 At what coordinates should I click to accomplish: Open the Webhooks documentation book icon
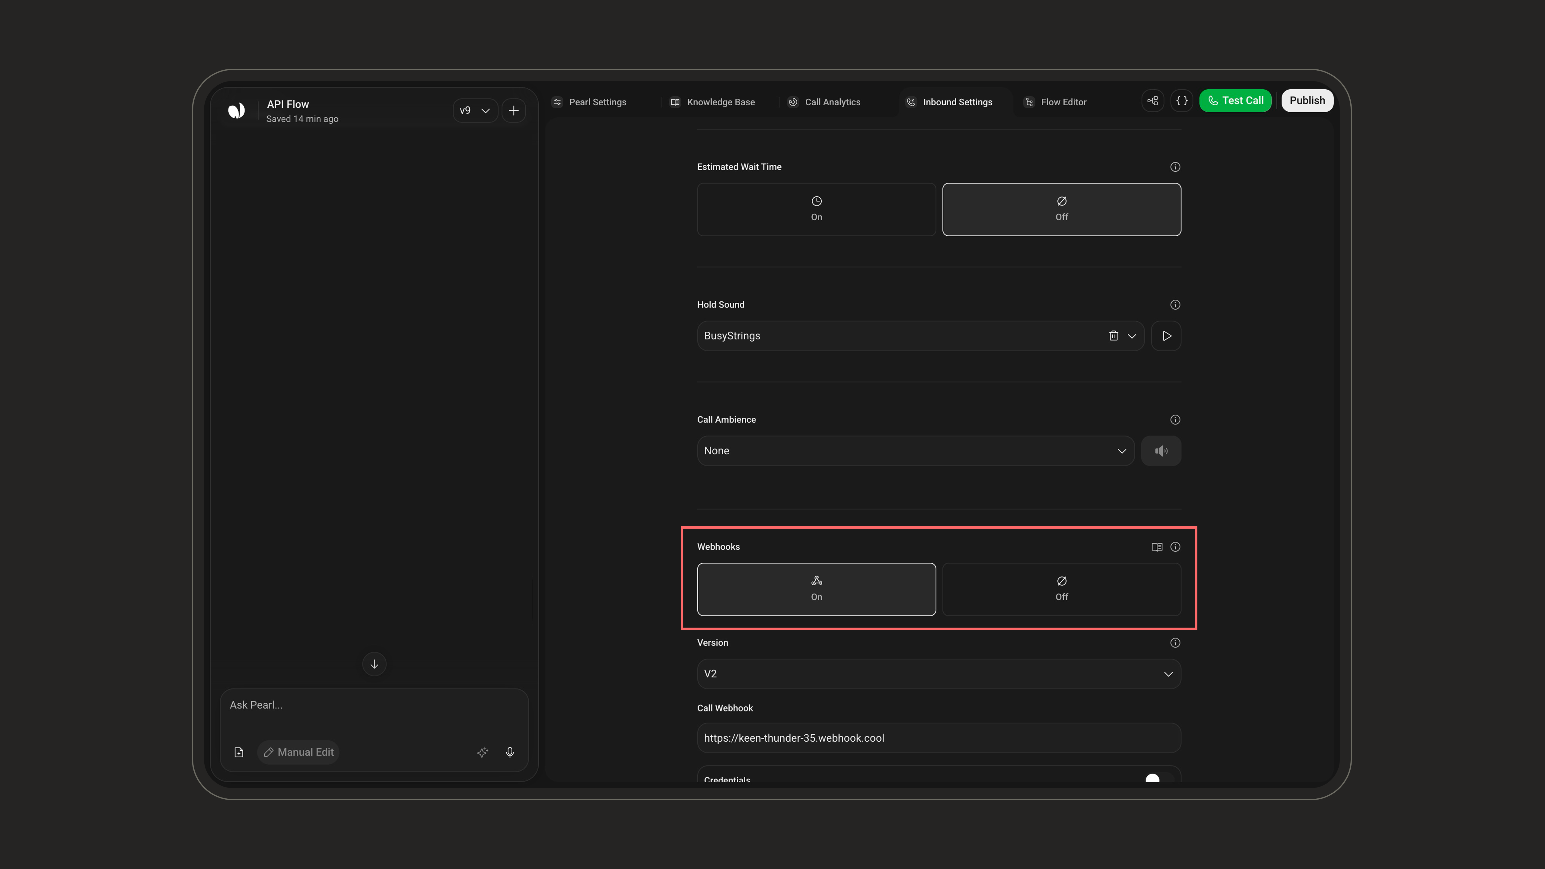1156,547
